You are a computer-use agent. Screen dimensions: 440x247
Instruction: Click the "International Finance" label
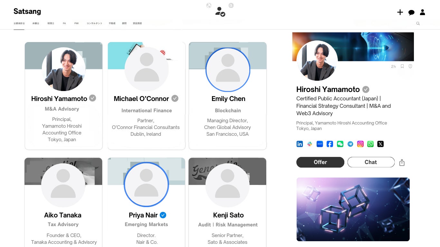tap(147, 111)
